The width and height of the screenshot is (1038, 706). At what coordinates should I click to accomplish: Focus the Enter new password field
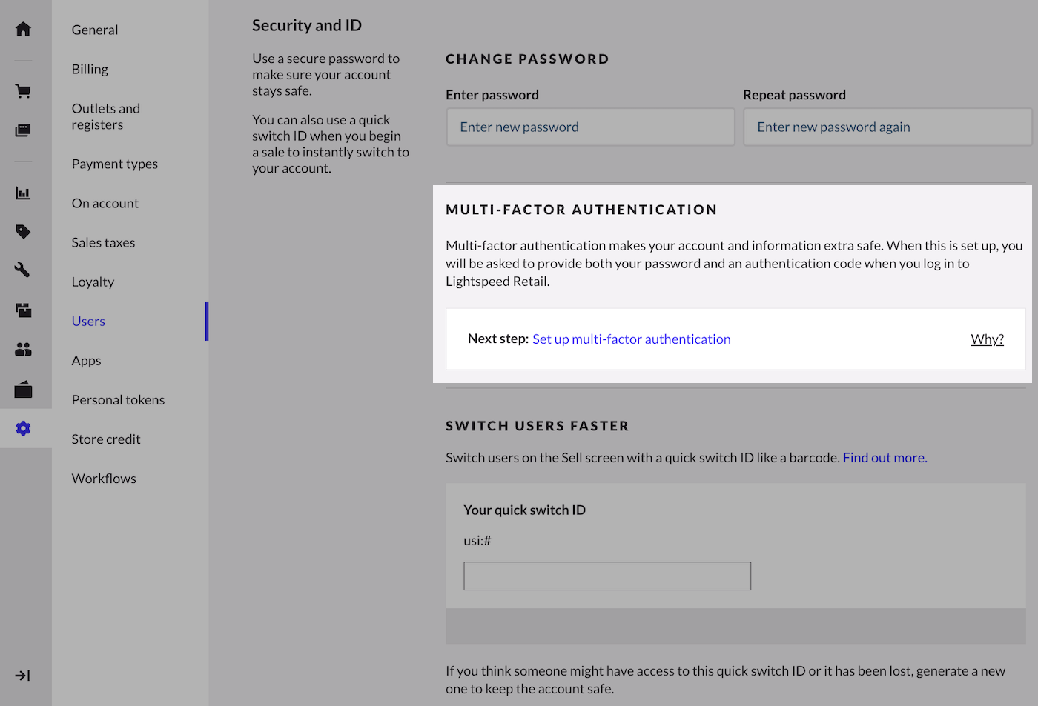coord(590,127)
